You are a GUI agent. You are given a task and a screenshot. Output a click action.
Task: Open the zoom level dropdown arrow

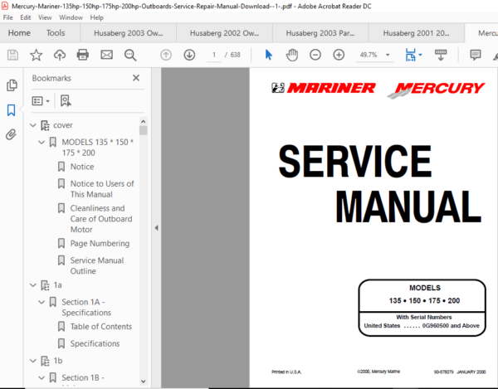[388, 55]
